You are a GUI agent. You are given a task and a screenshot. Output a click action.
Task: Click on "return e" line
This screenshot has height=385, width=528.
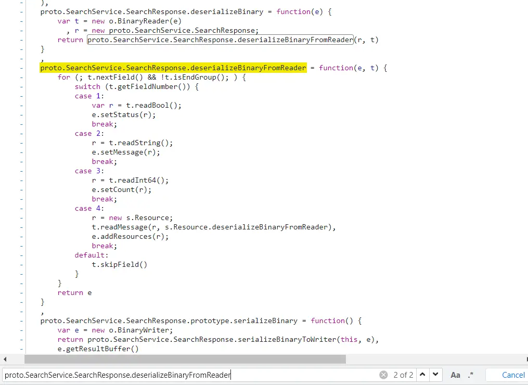74,293
